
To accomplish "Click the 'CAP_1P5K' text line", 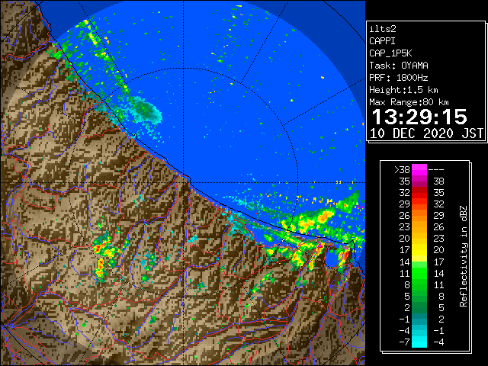I will point(390,53).
